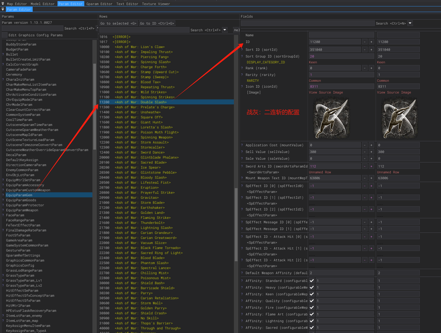Increment the Sort ID value
The image size is (441, 333).
coord(371,50)
